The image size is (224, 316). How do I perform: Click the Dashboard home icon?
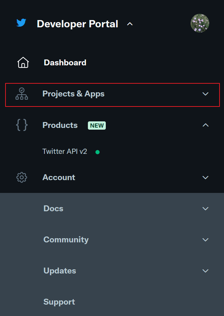23,63
